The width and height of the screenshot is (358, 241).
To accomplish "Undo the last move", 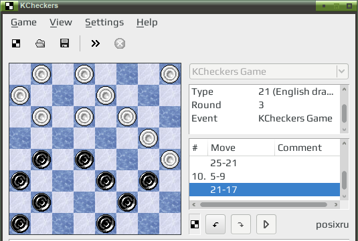I will pyautogui.click(x=215, y=224).
